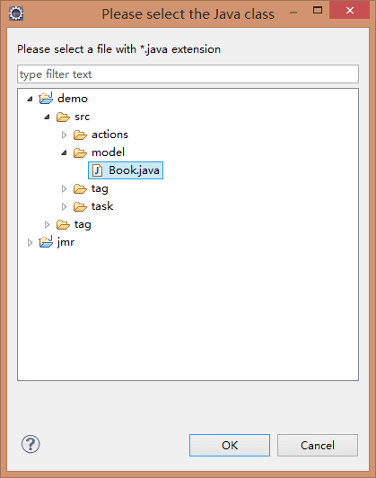376x478 pixels.
Task: Click the dialog title bar gear icon
Action: (16, 13)
